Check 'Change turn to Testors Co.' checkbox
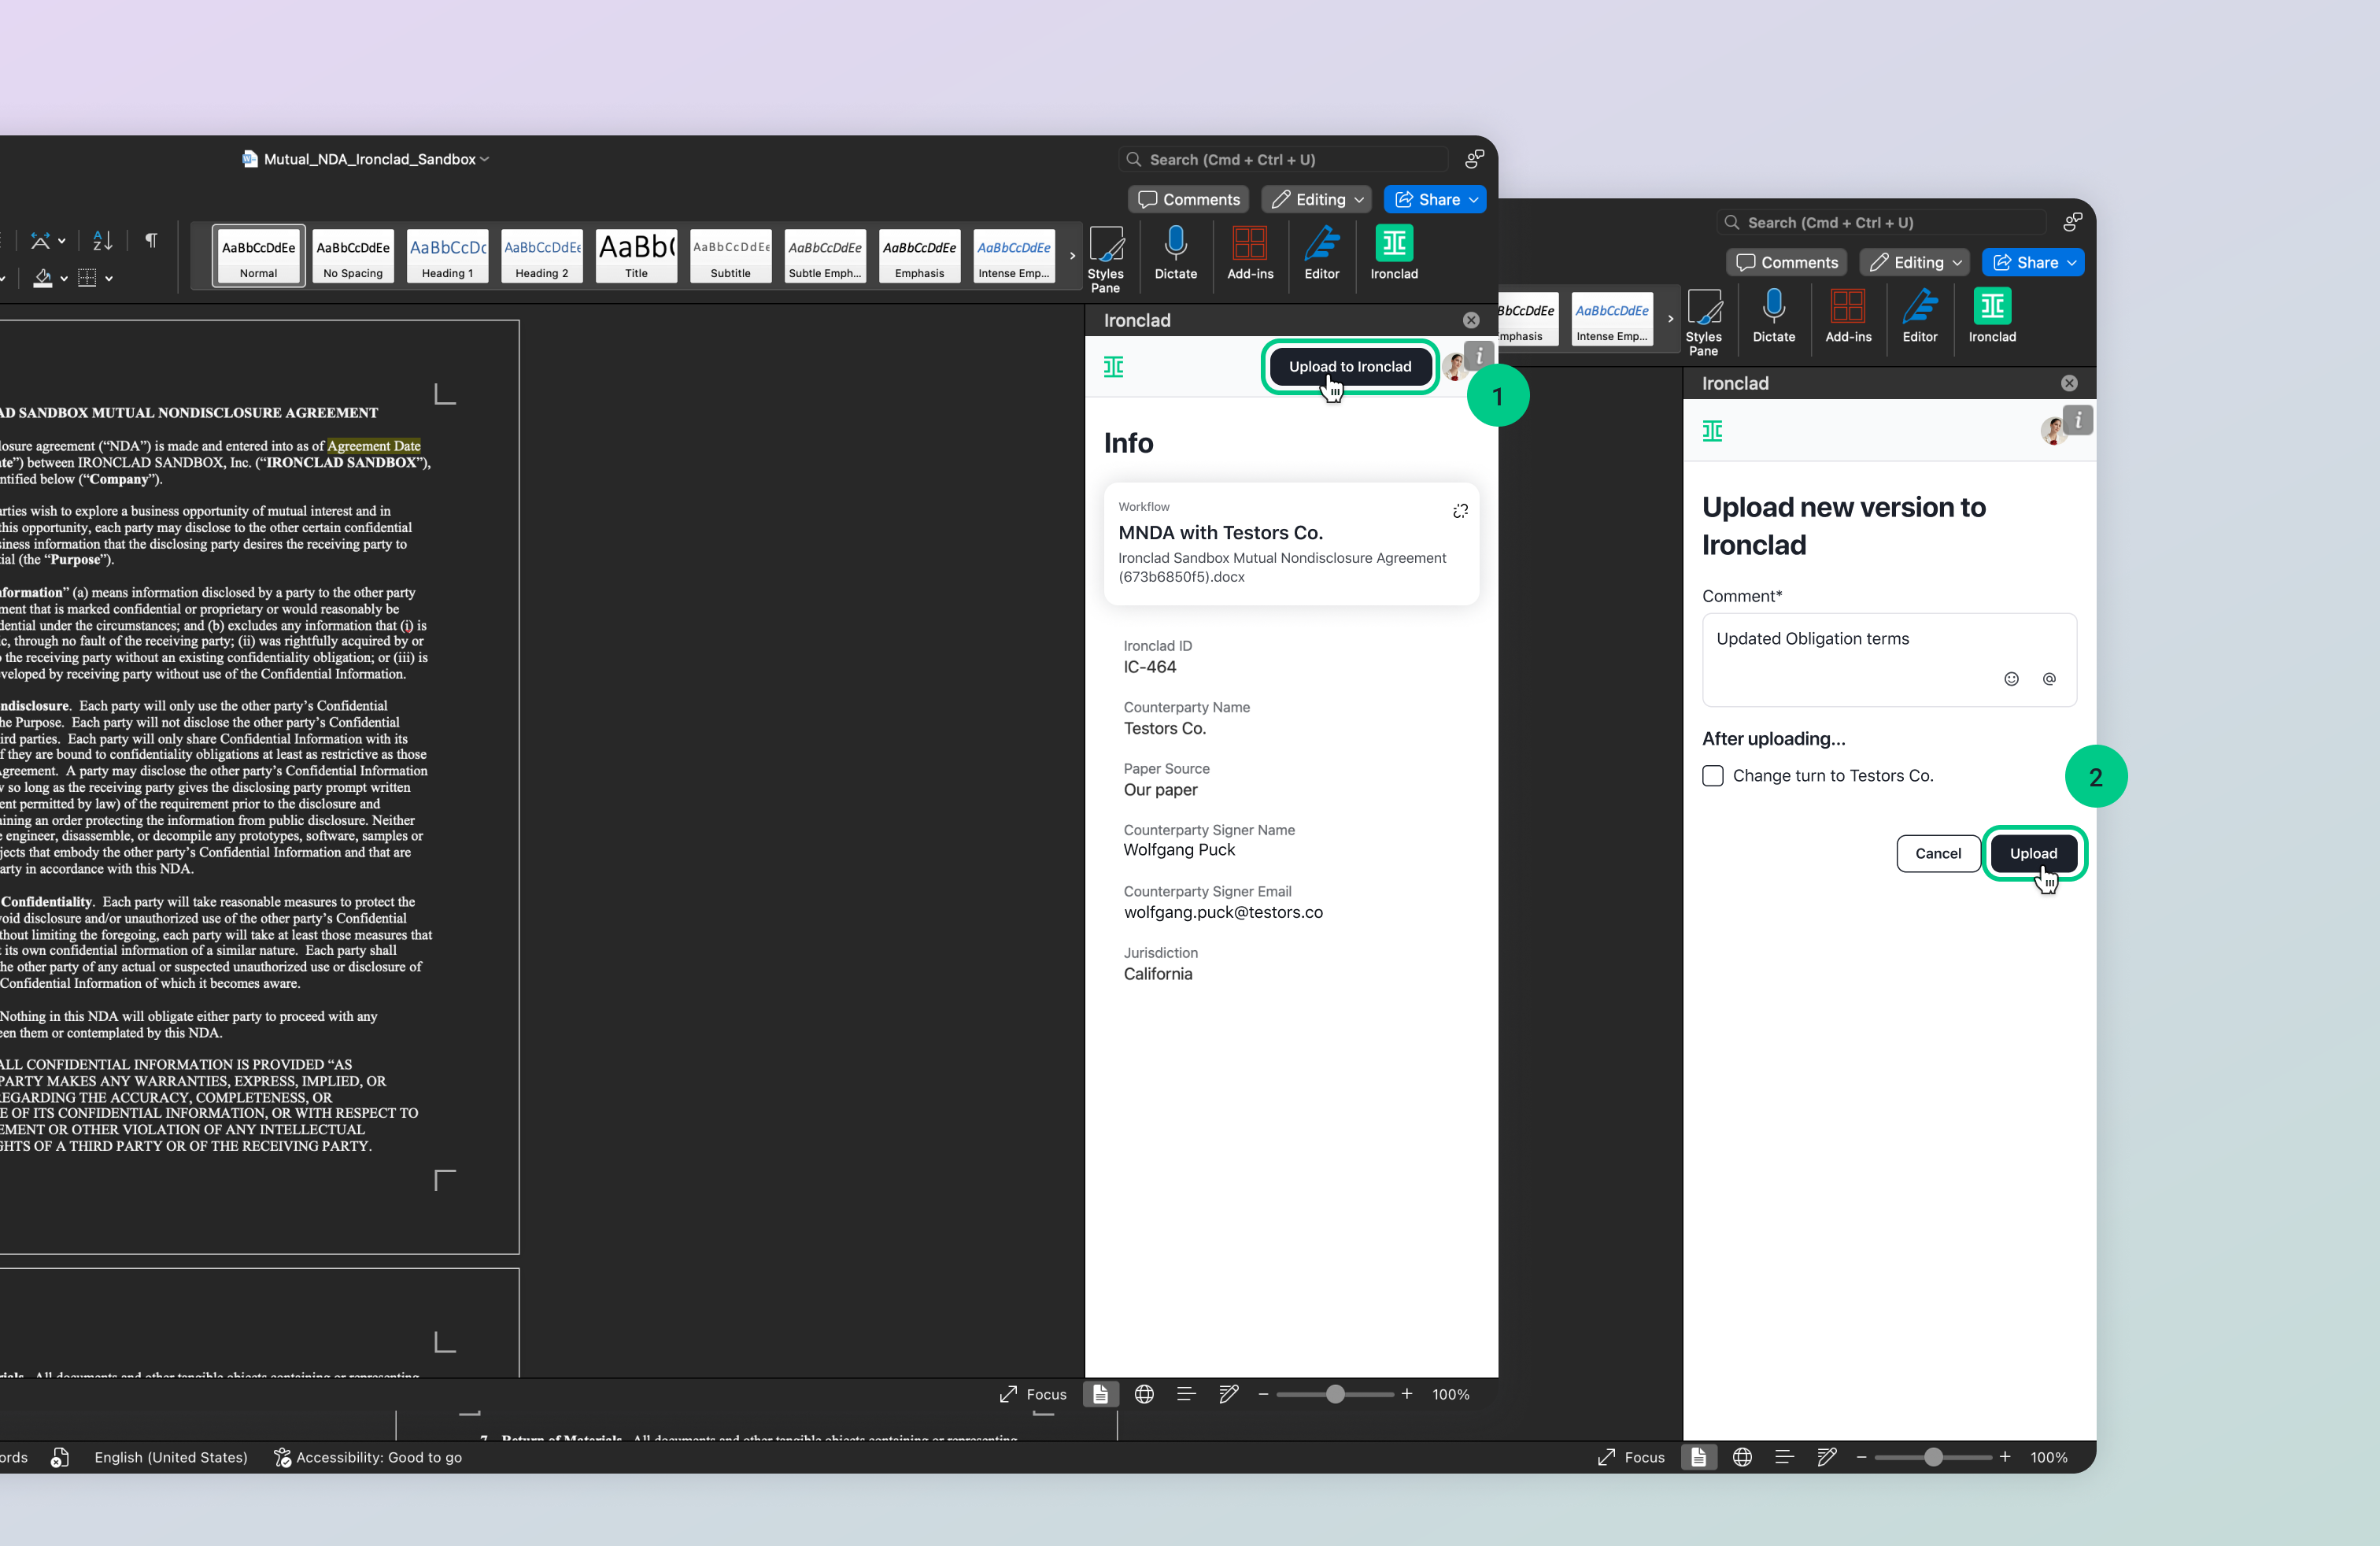The height and width of the screenshot is (1546, 2380). tap(1713, 776)
